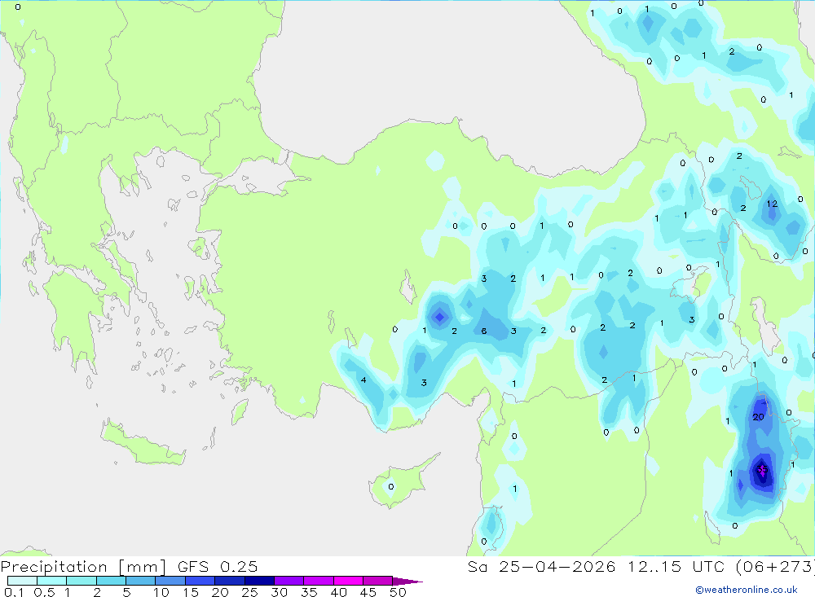Click the 20–25 mm legend color swatch
Viewport: 815px width, 597px height.
pos(230,581)
